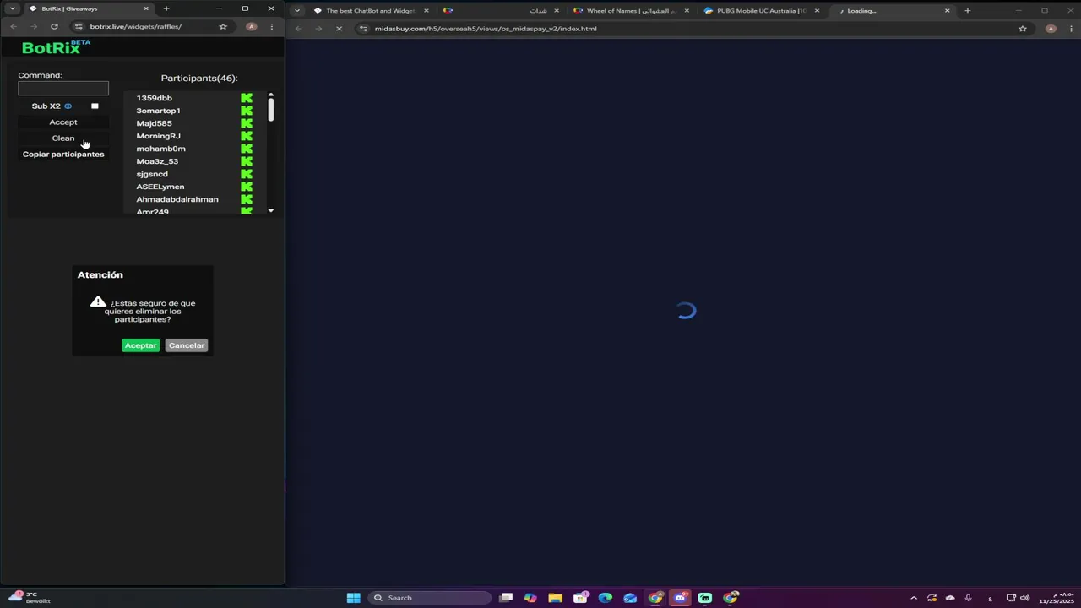Open profile avatar in midasbuy window
The height and width of the screenshot is (608, 1081).
tap(1051, 29)
